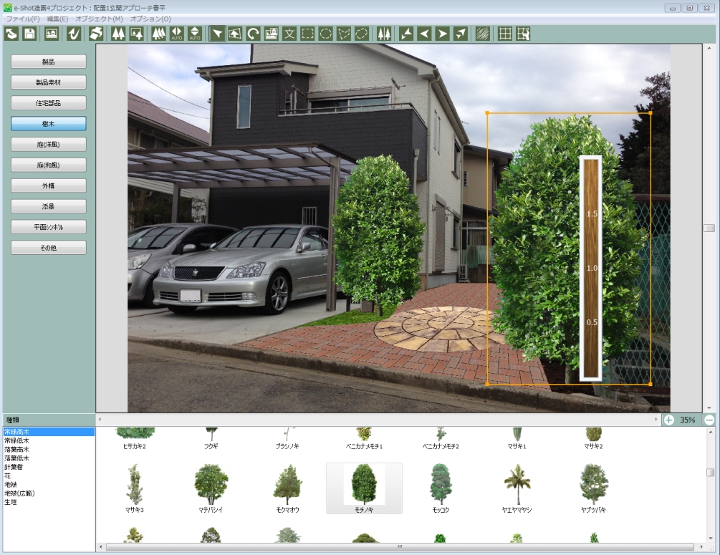Select the 樹木 category button

pyautogui.click(x=48, y=123)
